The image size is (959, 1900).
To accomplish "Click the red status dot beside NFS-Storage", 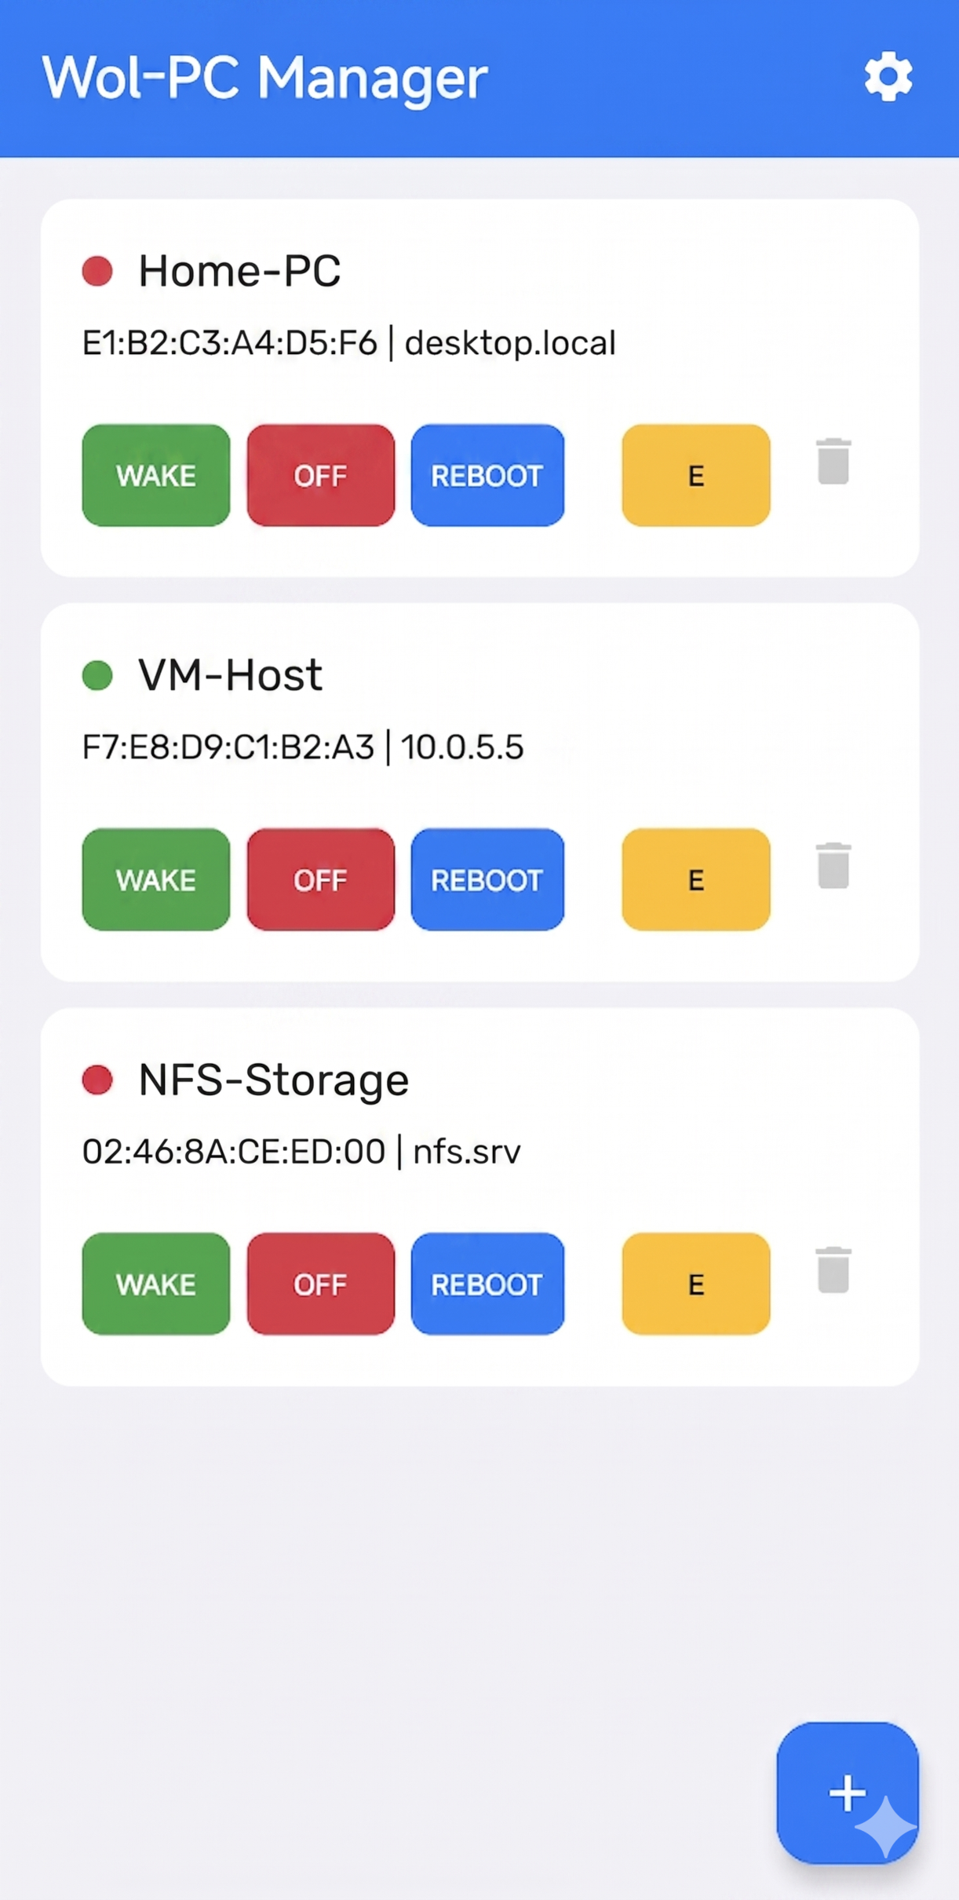I will click(98, 1080).
